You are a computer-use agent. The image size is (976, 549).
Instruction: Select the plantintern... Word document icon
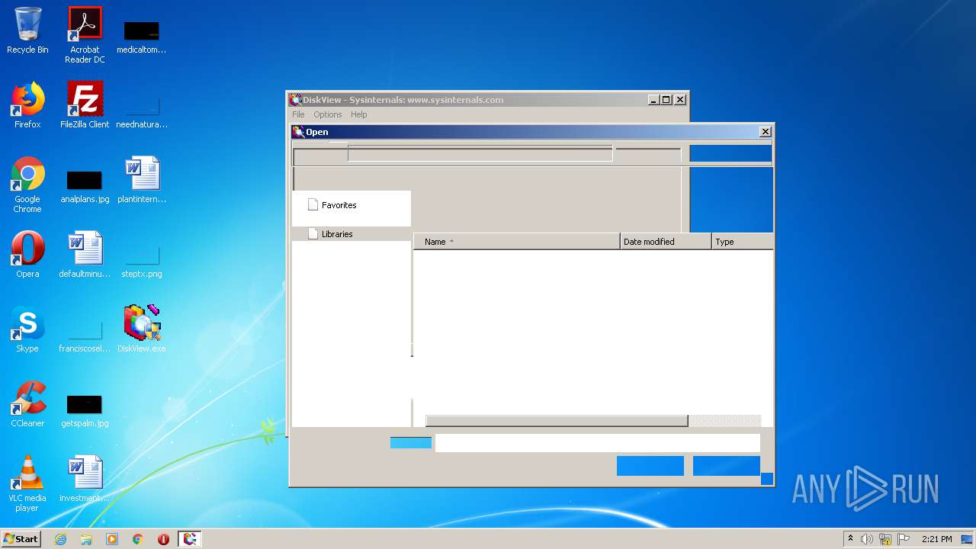142,180
